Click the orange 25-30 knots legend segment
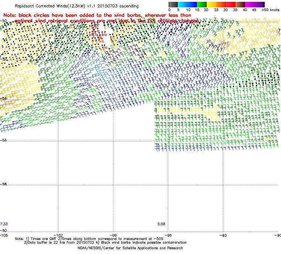Screen dimensions: 281x254 coord(221,4)
